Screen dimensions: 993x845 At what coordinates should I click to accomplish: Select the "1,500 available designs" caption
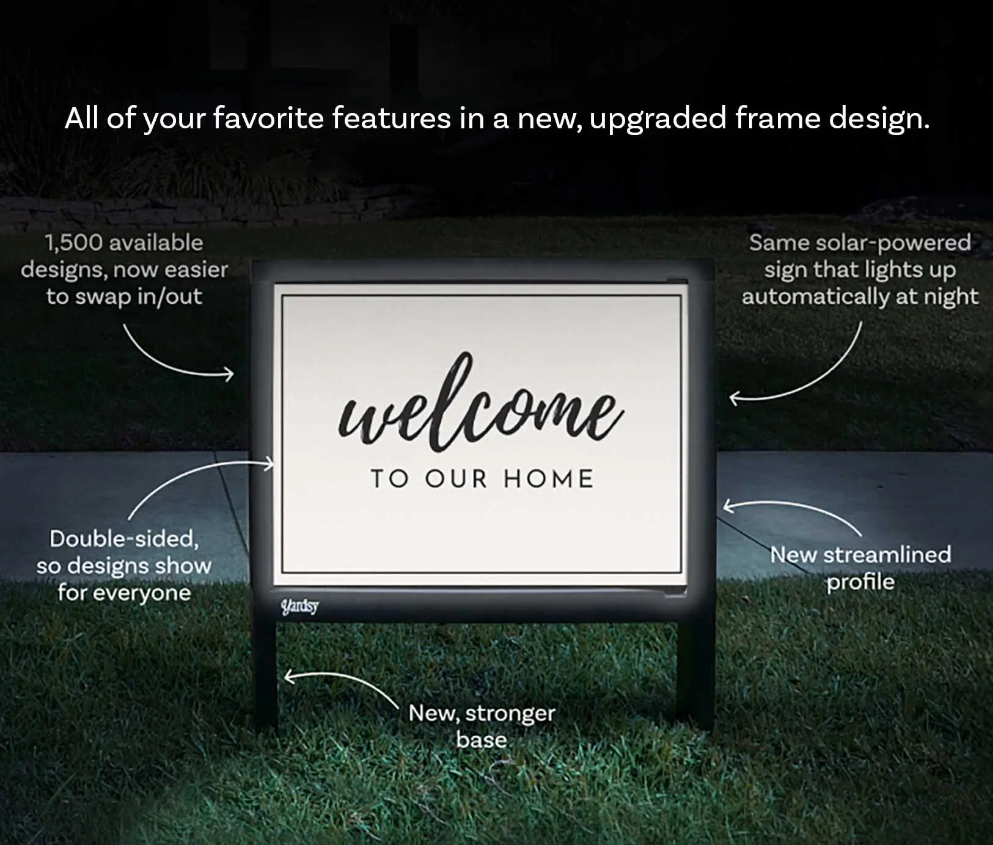[x=124, y=269]
